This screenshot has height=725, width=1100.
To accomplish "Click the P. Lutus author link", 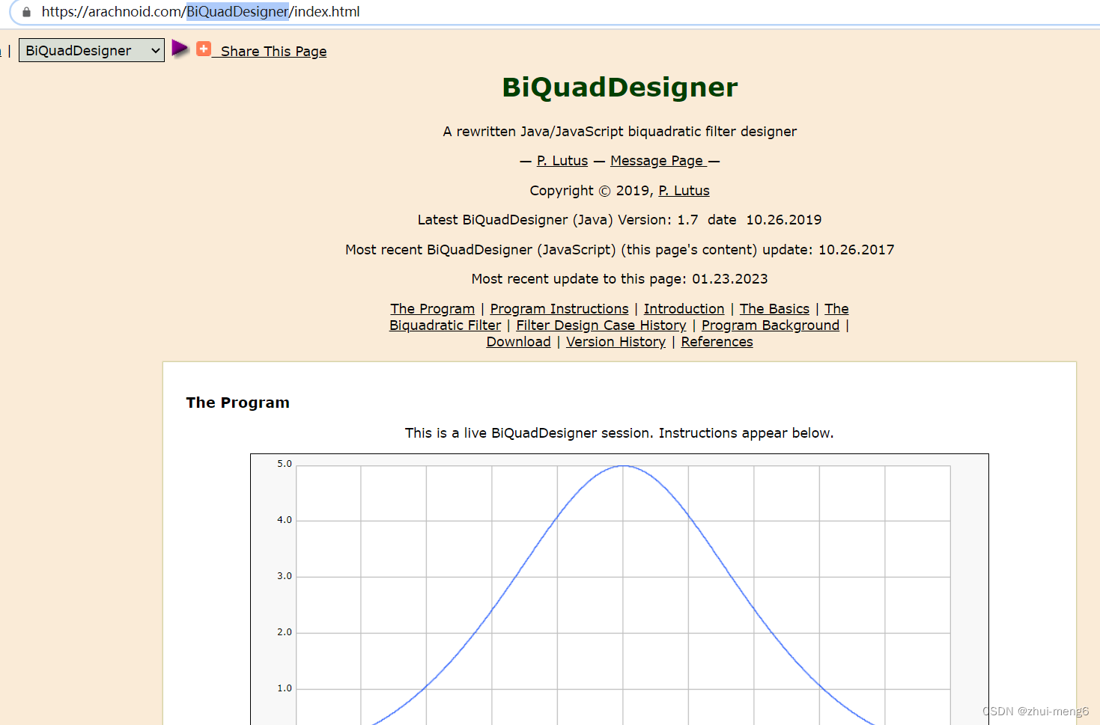I will pyautogui.click(x=562, y=161).
